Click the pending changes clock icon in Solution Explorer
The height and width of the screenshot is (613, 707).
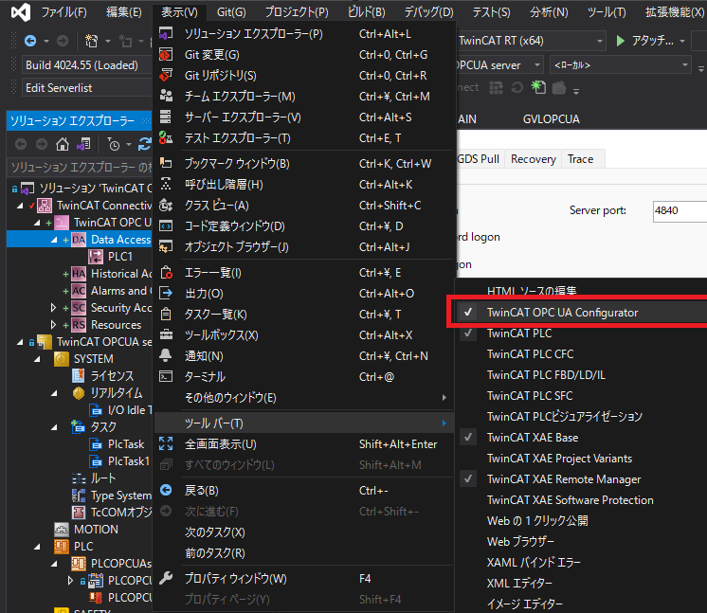pyautogui.click(x=114, y=144)
